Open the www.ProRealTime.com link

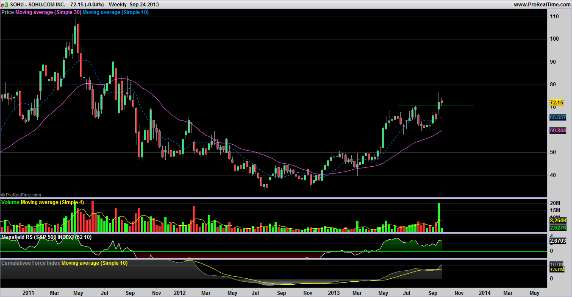pos(542,4)
